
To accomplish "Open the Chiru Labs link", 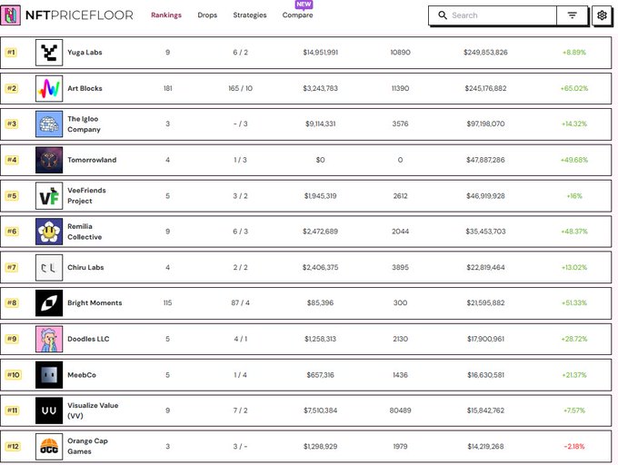I will click(85, 267).
